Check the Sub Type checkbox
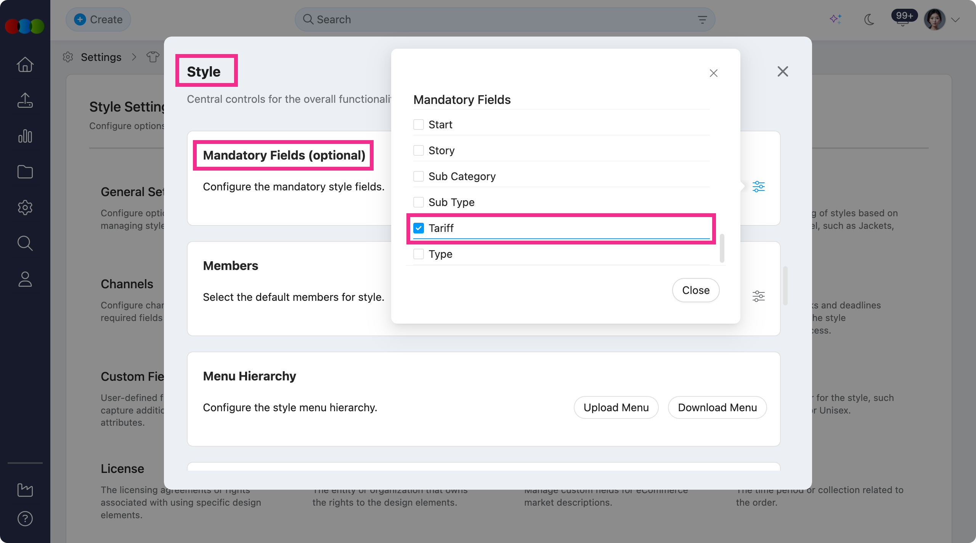The image size is (976, 543). (419, 202)
